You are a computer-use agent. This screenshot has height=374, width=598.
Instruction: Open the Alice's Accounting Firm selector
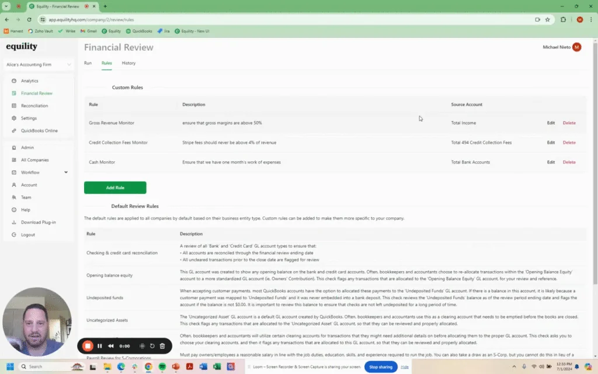coord(38,64)
